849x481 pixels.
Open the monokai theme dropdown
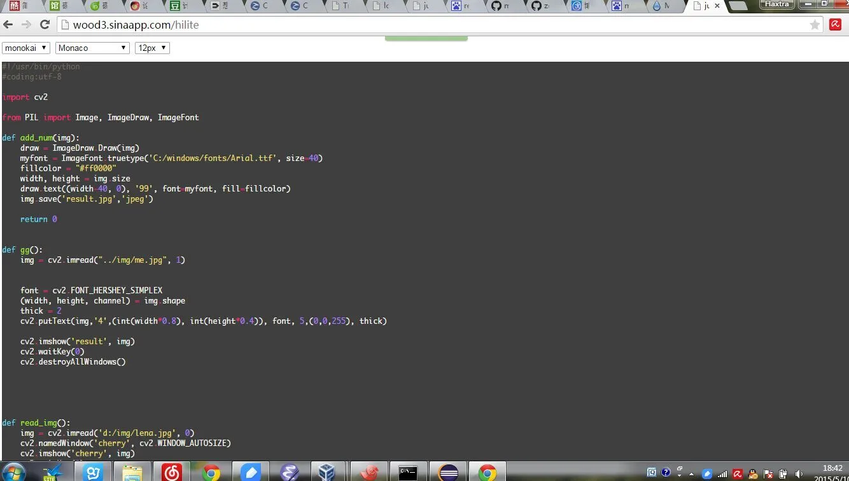point(26,48)
